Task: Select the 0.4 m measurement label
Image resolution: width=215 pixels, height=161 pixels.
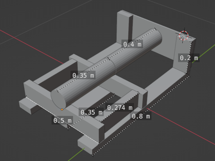Action: [132, 44]
